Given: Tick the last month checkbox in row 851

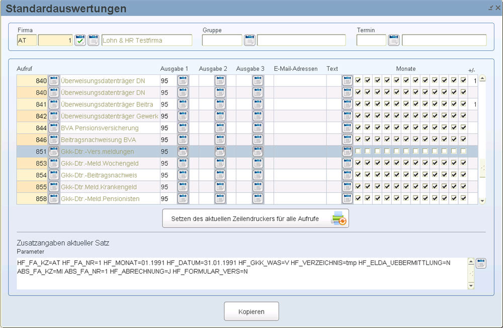Looking at the screenshot, I should [x=463, y=151].
